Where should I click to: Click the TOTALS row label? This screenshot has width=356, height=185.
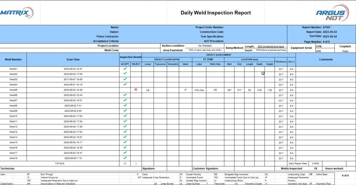[59, 163]
